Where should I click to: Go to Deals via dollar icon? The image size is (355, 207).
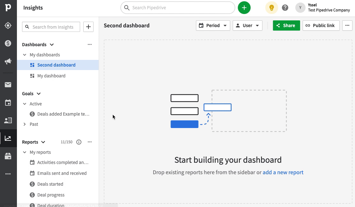pyautogui.click(x=8, y=43)
